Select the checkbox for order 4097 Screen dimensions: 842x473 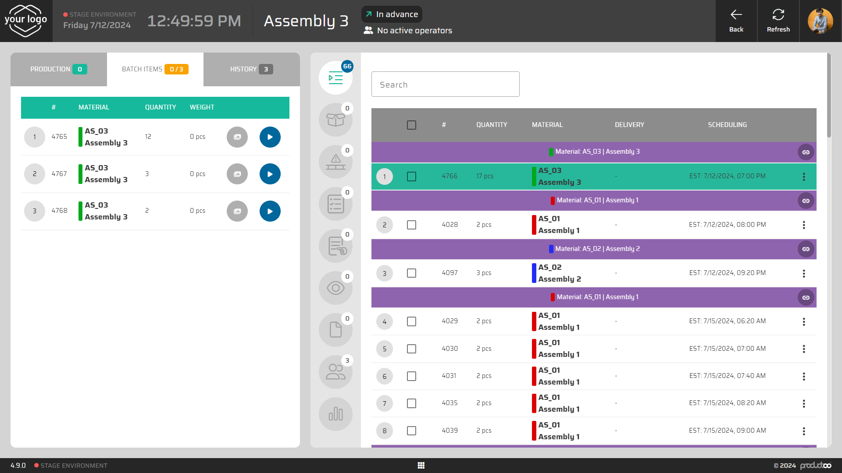(x=411, y=273)
